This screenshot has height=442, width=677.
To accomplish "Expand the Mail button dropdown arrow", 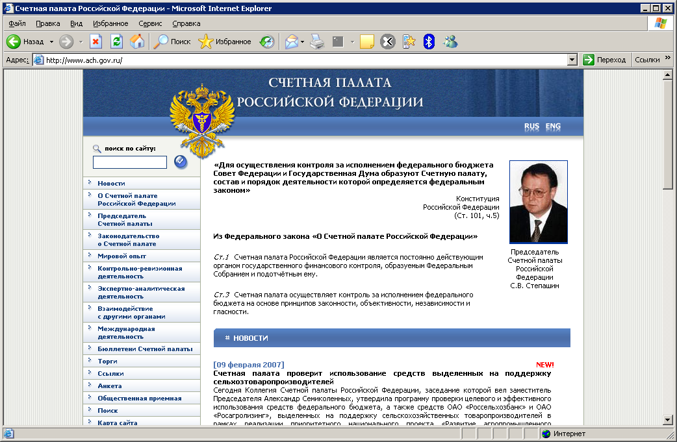I will coord(302,42).
